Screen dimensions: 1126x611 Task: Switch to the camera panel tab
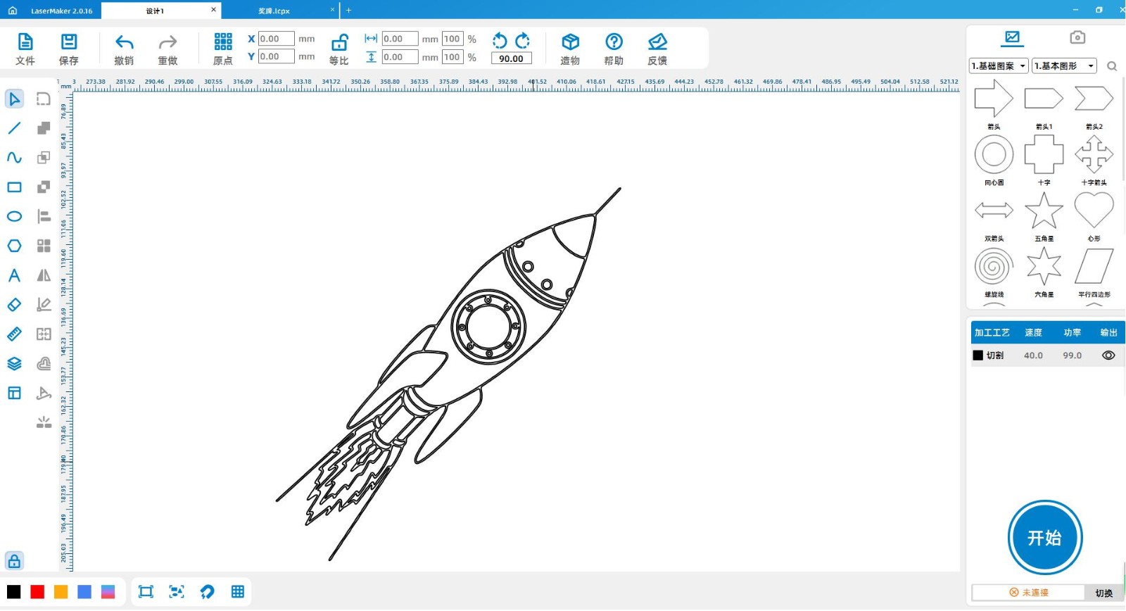coord(1077,37)
